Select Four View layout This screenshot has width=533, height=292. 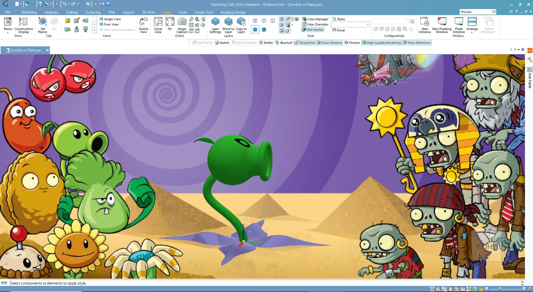pyautogui.click(x=109, y=24)
